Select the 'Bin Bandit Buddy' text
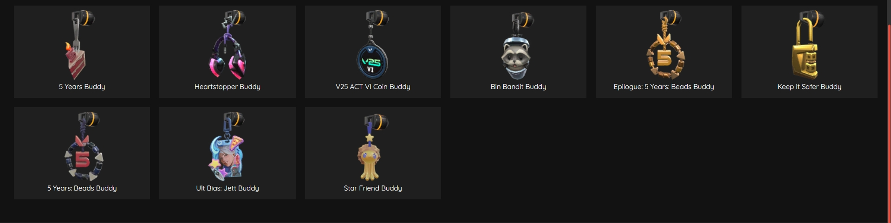Viewport: 891px width, 223px height. click(x=518, y=87)
